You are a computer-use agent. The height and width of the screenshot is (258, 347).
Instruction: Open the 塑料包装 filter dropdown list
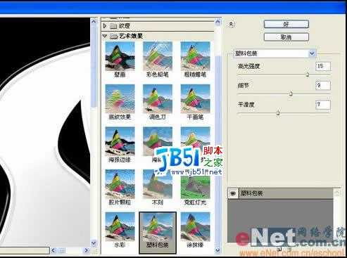312,53
